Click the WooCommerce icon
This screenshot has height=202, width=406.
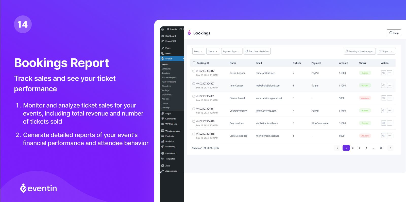(163, 131)
